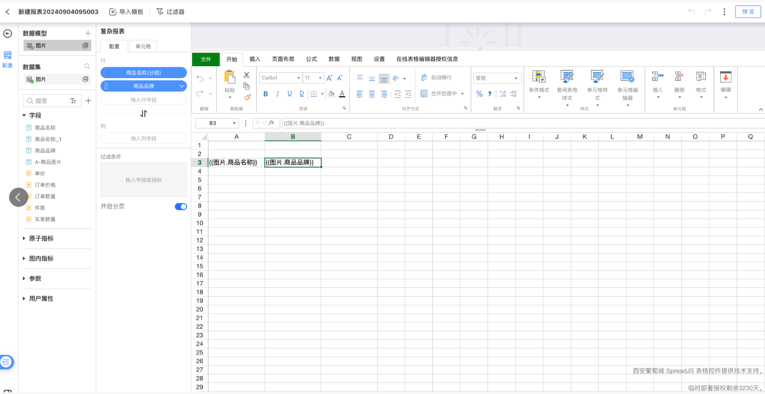Select the Bold formatting icon

[265, 94]
